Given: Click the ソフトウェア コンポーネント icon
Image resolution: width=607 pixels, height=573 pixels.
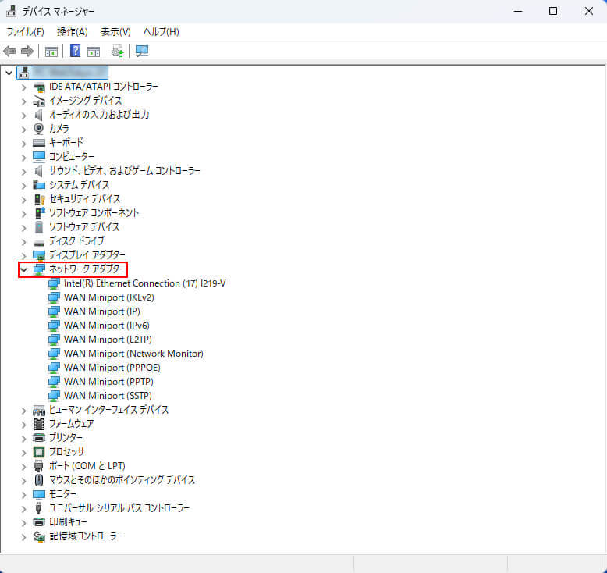Looking at the screenshot, I should click(x=40, y=213).
